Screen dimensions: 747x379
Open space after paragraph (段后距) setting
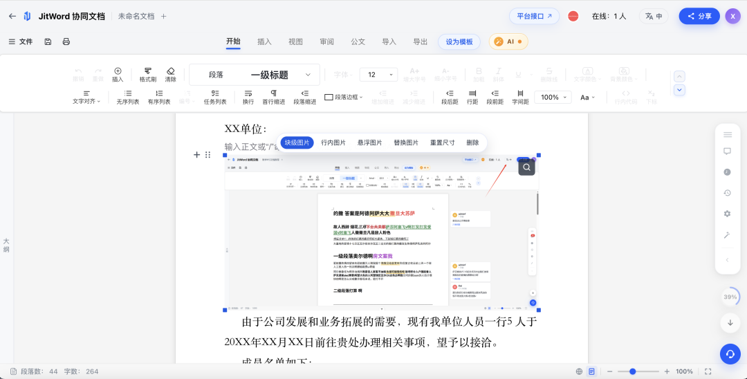point(450,97)
